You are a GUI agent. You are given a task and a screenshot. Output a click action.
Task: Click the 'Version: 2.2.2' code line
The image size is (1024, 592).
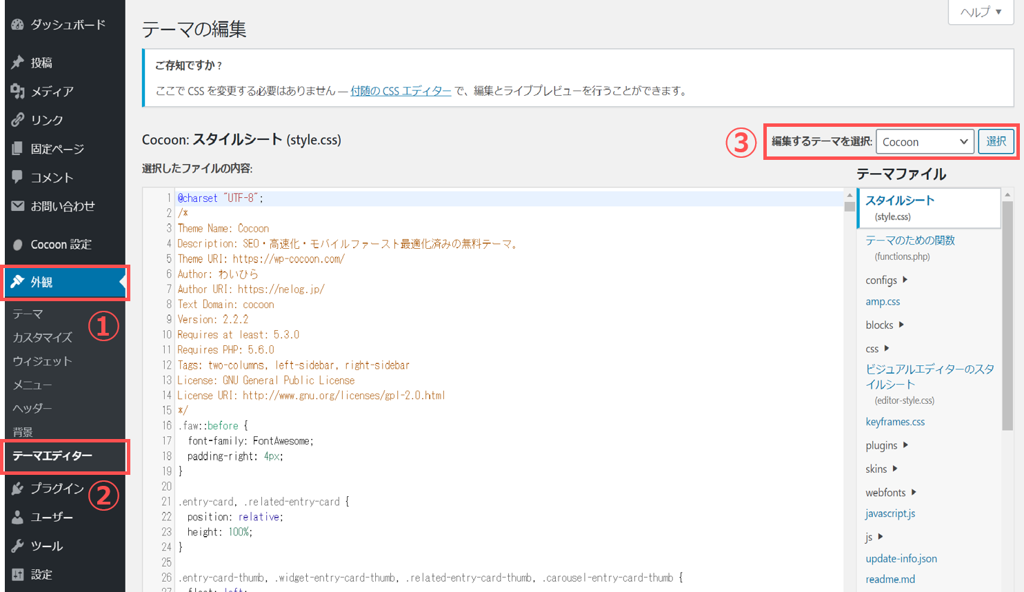[x=213, y=319]
